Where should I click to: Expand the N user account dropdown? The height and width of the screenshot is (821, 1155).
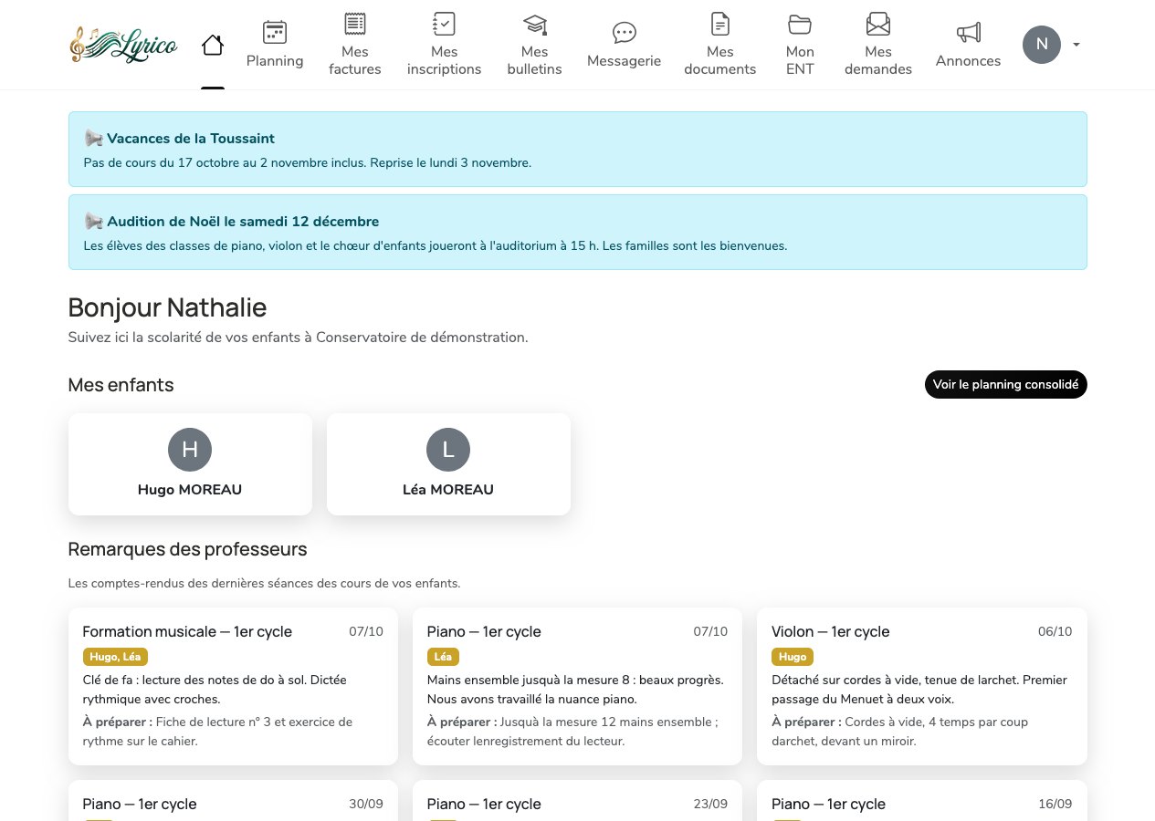click(x=1052, y=45)
